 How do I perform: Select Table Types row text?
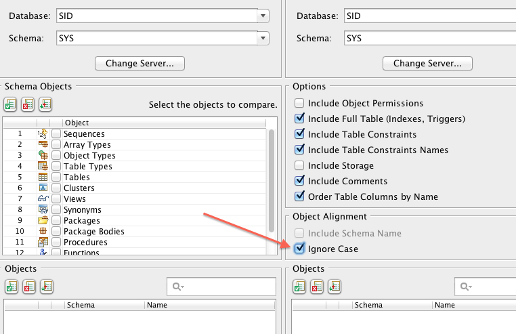(x=87, y=167)
